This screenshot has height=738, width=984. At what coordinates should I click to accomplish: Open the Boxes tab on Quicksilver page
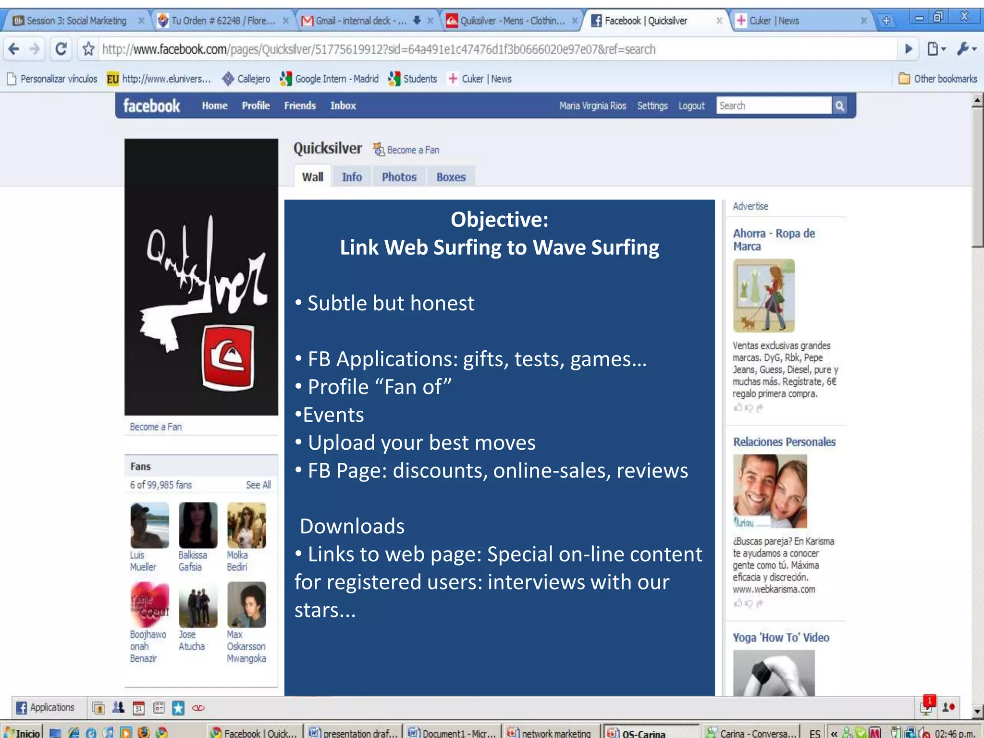451,177
